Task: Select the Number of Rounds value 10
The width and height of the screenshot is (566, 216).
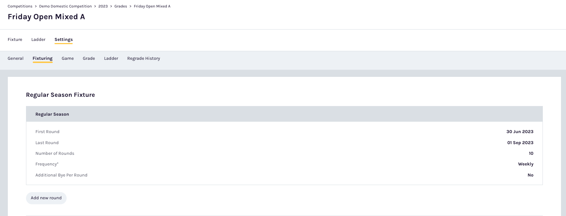Action: [x=531, y=153]
